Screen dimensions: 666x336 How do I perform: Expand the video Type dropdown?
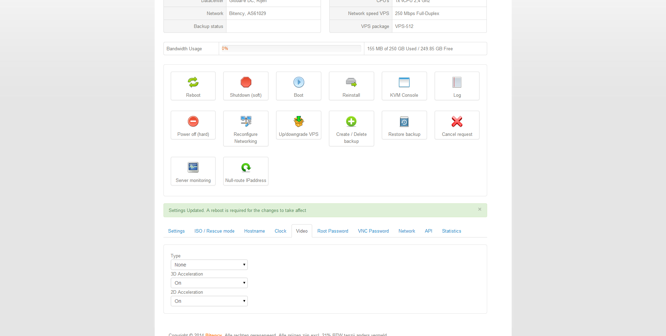(209, 265)
